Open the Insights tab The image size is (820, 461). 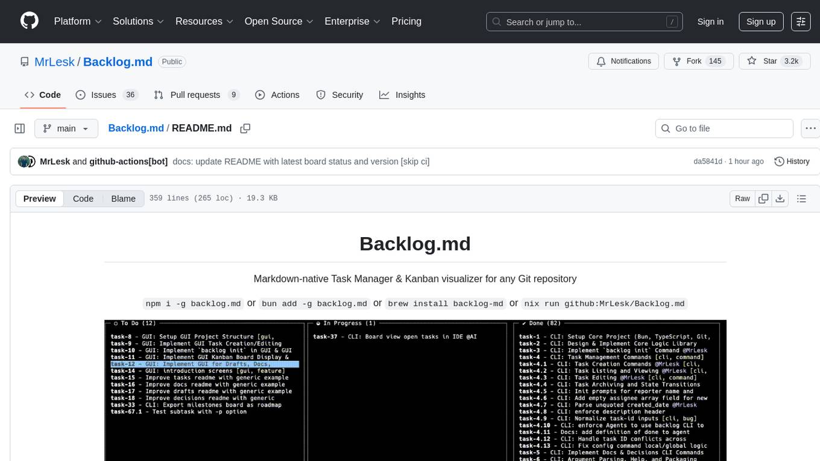[x=402, y=95]
